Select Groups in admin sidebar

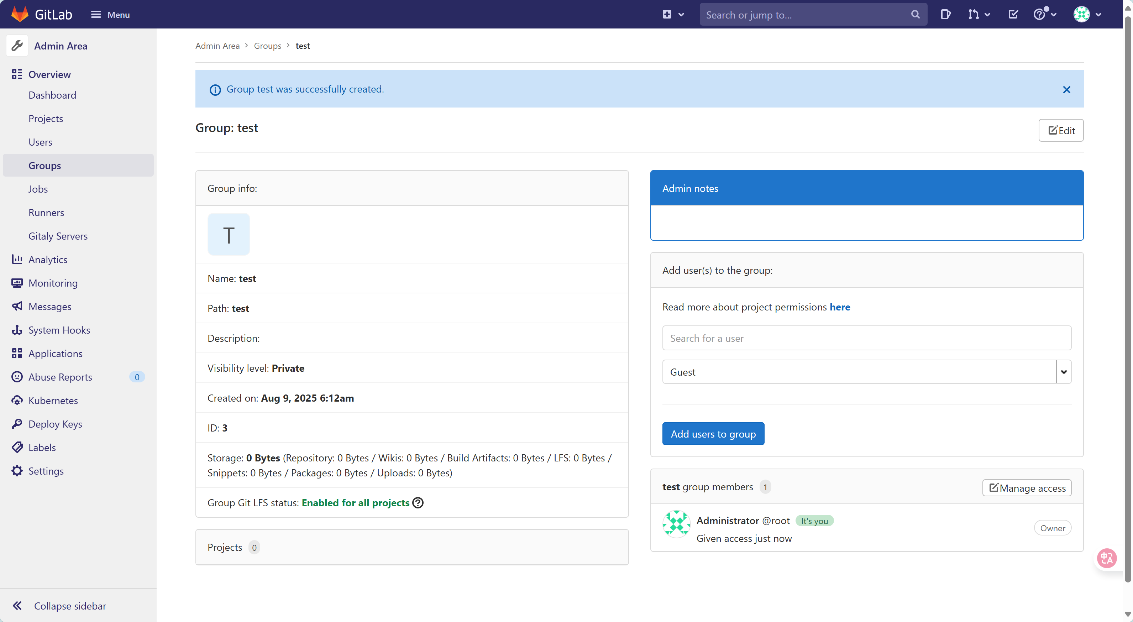pyautogui.click(x=78, y=166)
